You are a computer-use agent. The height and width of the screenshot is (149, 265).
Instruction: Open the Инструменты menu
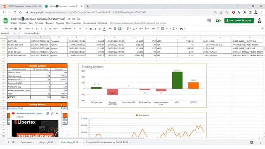[x=73, y=23]
